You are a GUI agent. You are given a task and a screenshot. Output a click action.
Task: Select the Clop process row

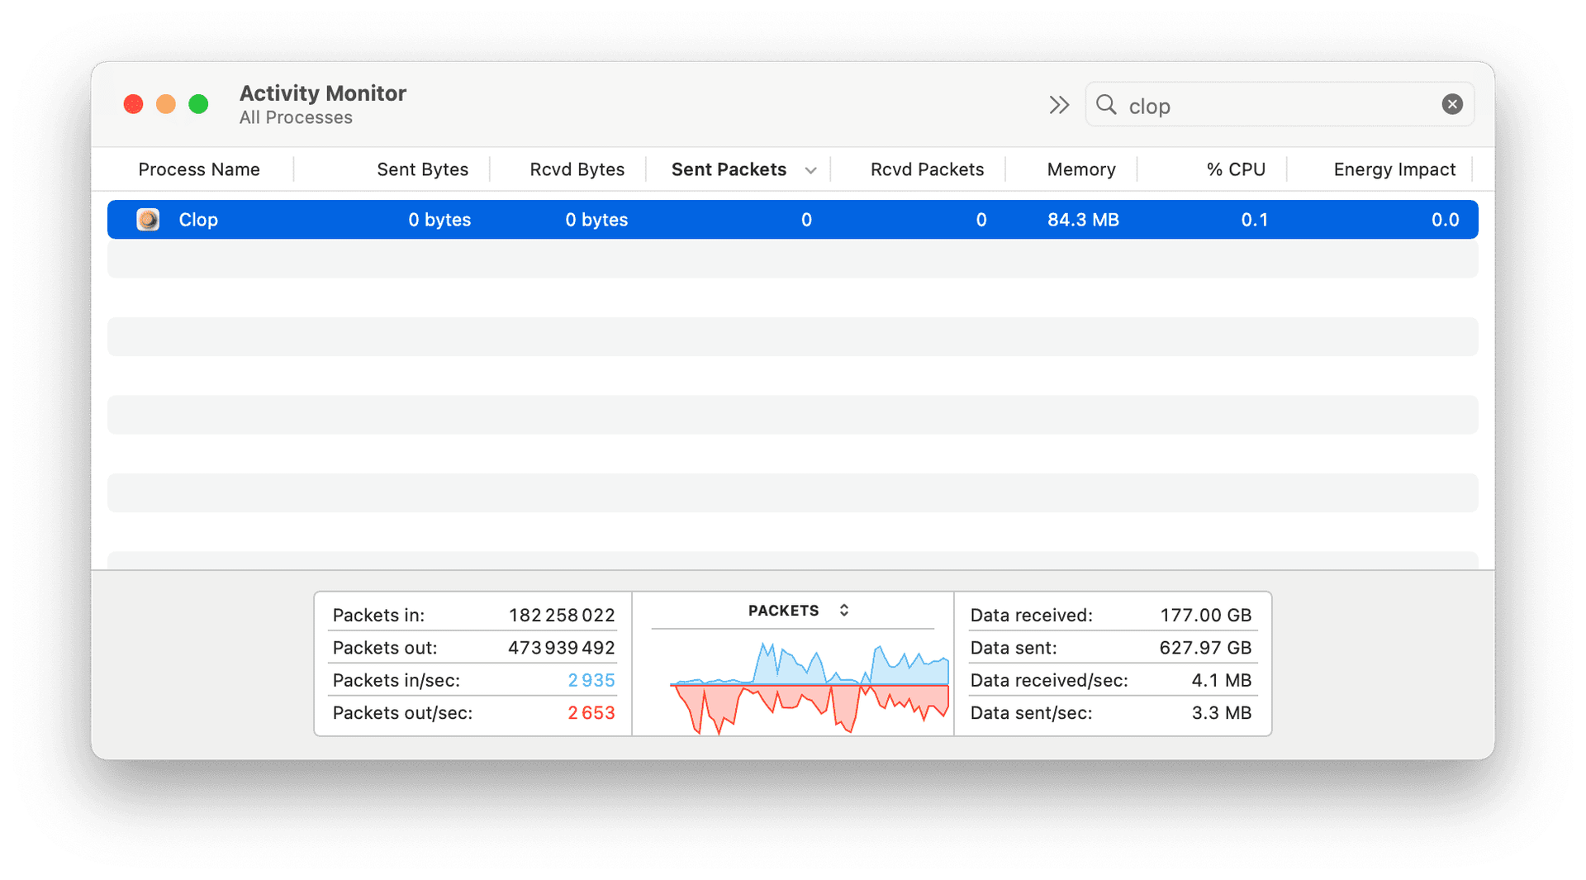pyautogui.click(x=578, y=219)
